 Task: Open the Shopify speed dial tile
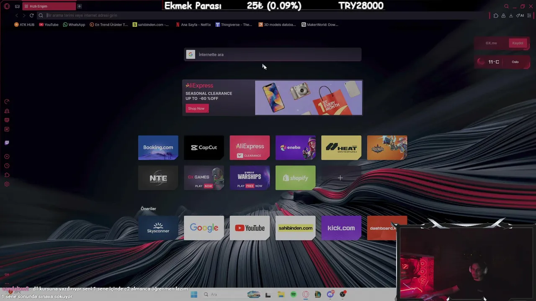click(x=295, y=178)
